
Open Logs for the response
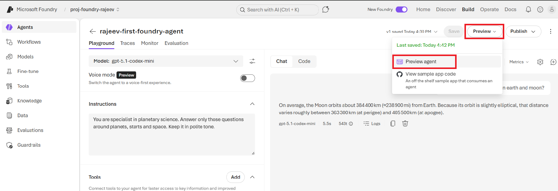click(x=372, y=124)
